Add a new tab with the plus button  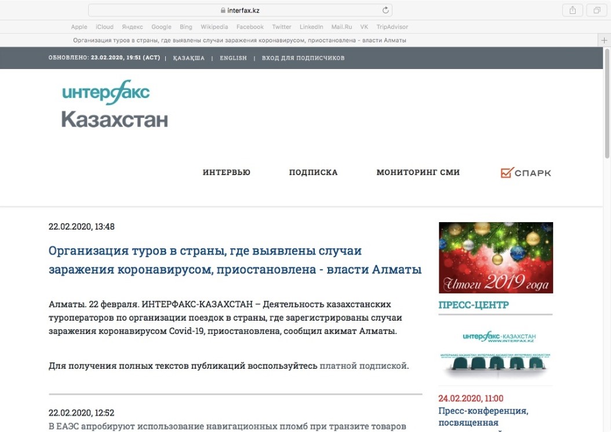tap(604, 40)
